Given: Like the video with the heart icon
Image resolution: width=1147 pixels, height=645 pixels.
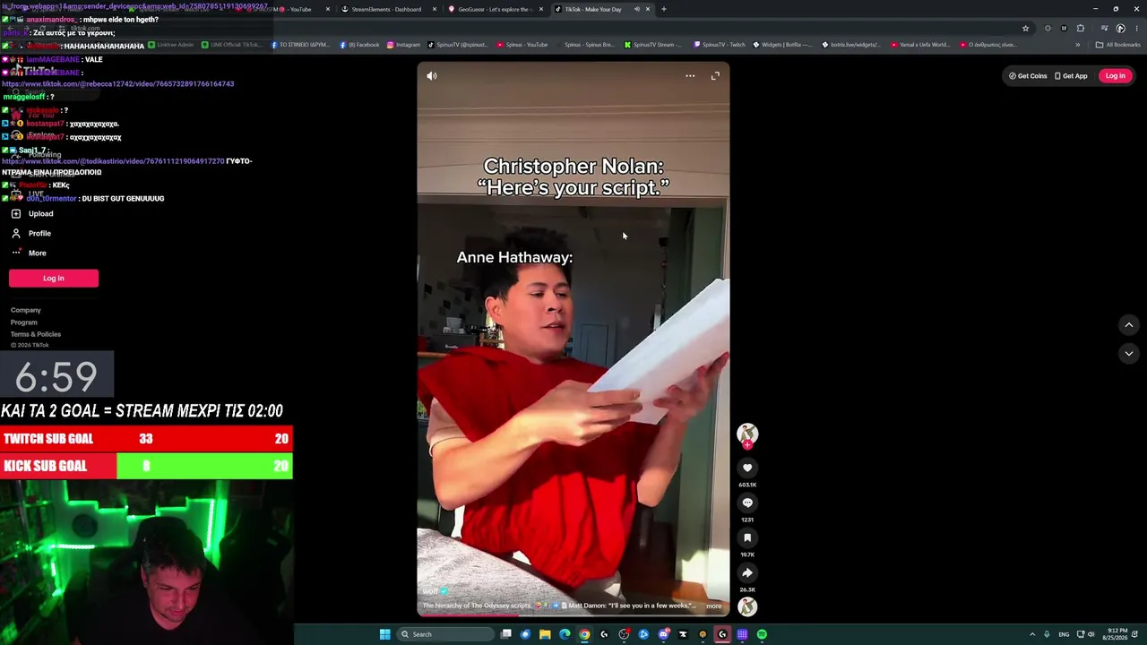Looking at the screenshot, I should click(747, 468).
